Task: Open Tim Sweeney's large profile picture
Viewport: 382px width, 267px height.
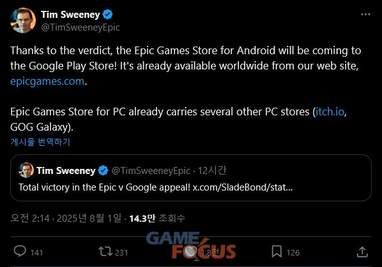Action: pos(23,20)
